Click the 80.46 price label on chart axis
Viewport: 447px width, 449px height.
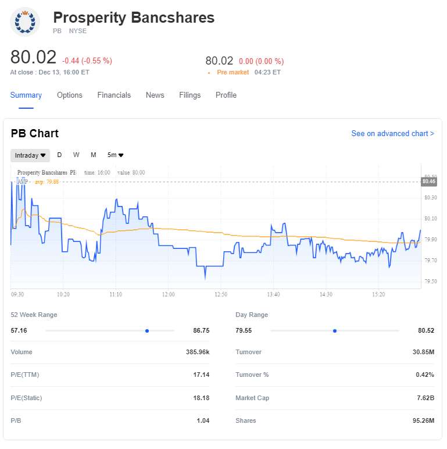pos(429,181)
